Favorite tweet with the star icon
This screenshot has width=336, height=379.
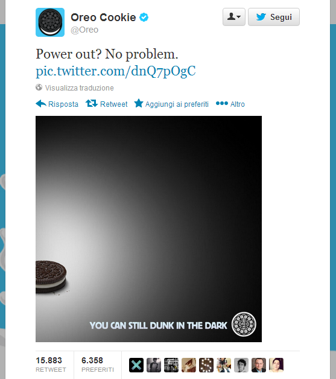[x=139, y=103]
